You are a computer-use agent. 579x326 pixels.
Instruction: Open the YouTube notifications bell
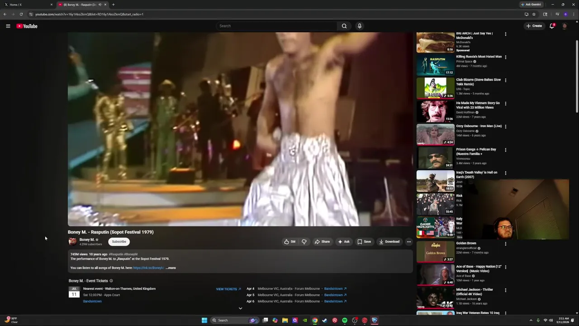tap(552, 26)
